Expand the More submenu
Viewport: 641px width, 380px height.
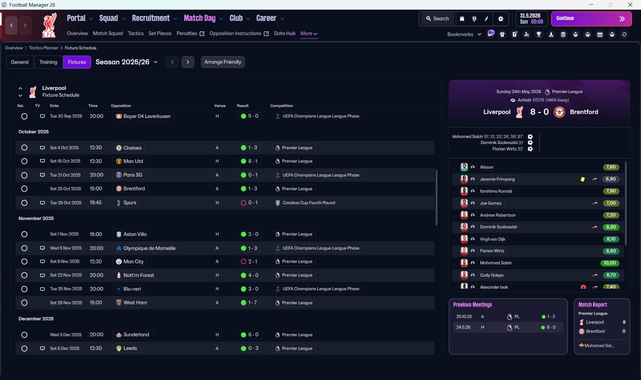click(309, 33)
